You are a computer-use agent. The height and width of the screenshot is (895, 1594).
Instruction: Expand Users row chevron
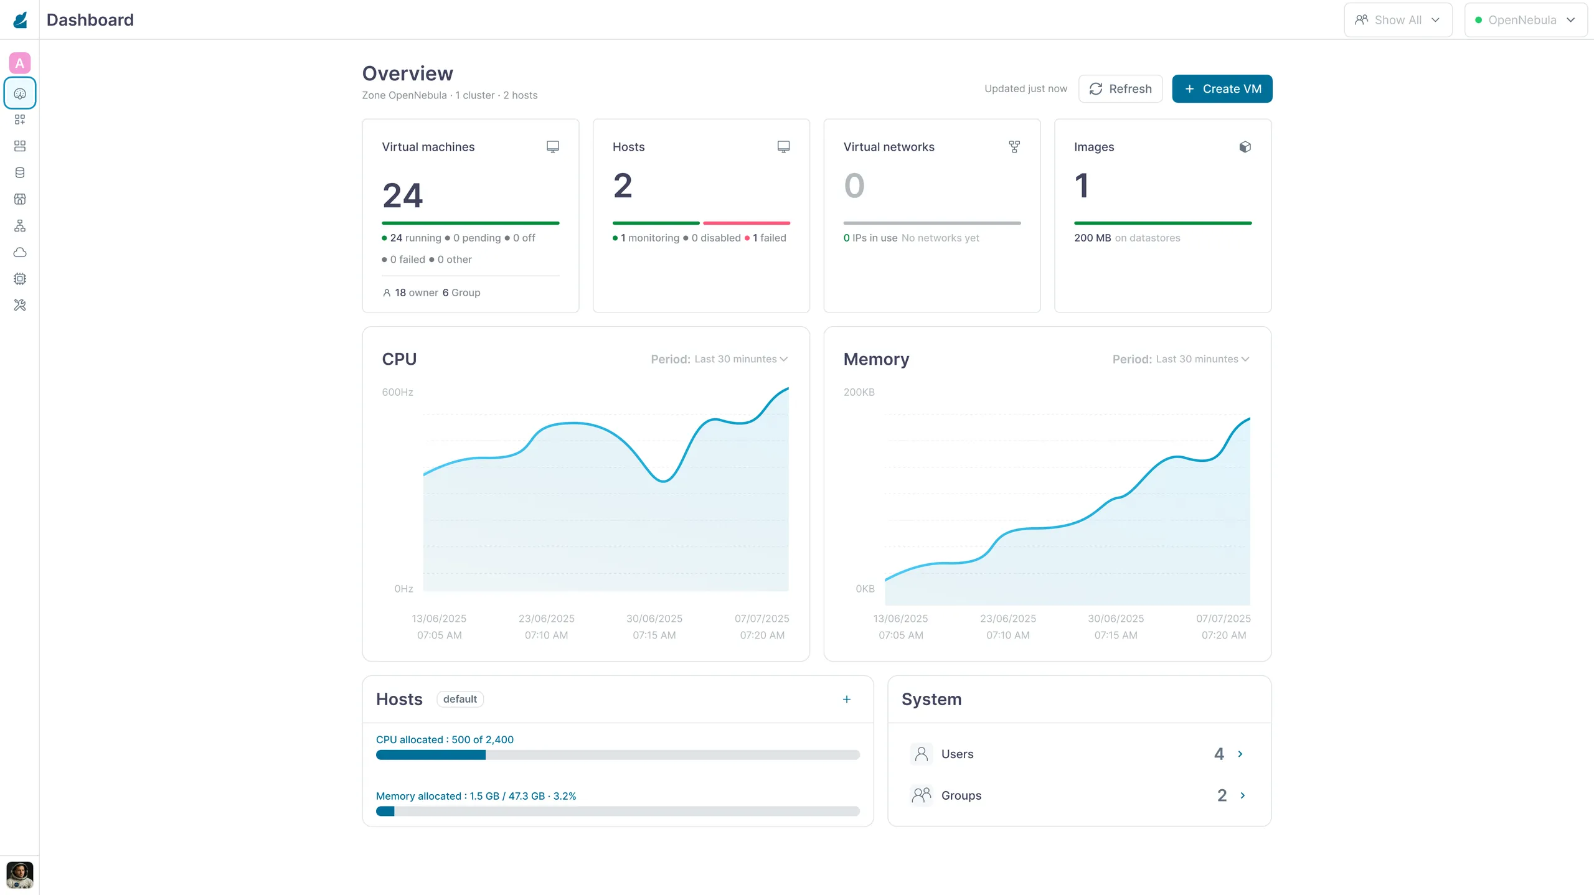1240,754
